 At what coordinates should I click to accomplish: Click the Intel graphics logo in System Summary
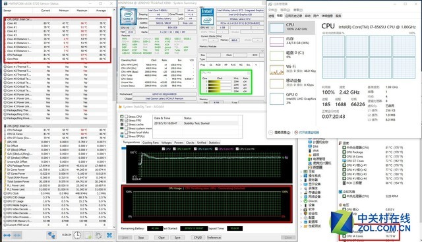207,16
